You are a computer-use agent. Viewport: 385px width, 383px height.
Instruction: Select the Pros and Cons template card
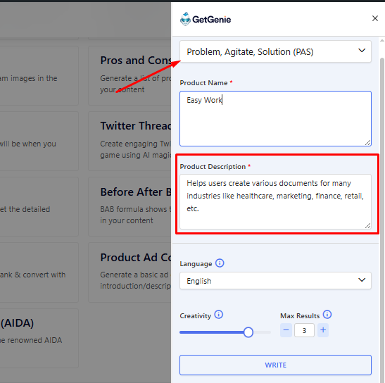coord(130,75)
